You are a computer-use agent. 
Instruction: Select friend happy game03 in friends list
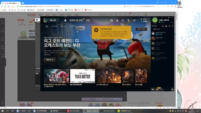(x=162, y=43)
